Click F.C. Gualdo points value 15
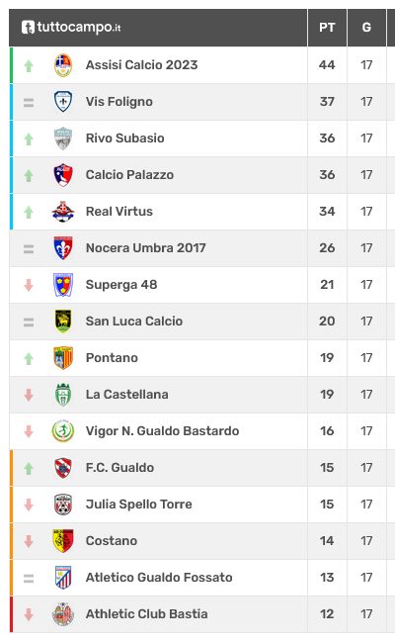 pyautogui.click(x=327, y=467)
